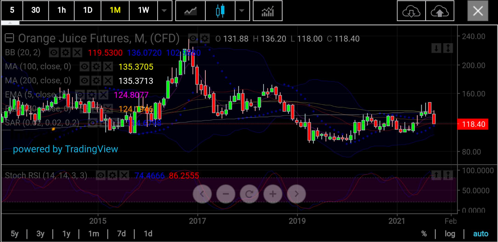
Task: Toggle auto scale mode
Action: pos(481,234)
